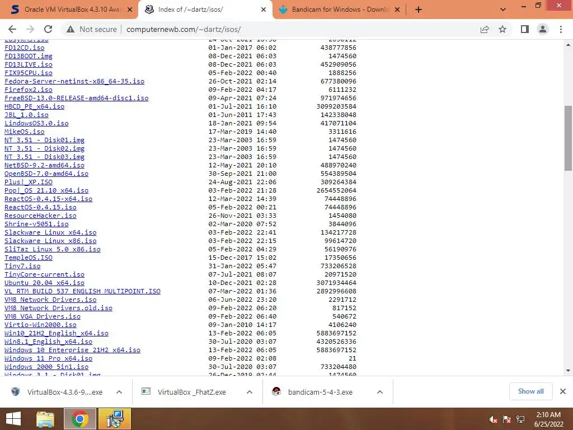573x430 pixels.
Task: Click the Not secure warning icon
Action: click(x=71, y=29)
